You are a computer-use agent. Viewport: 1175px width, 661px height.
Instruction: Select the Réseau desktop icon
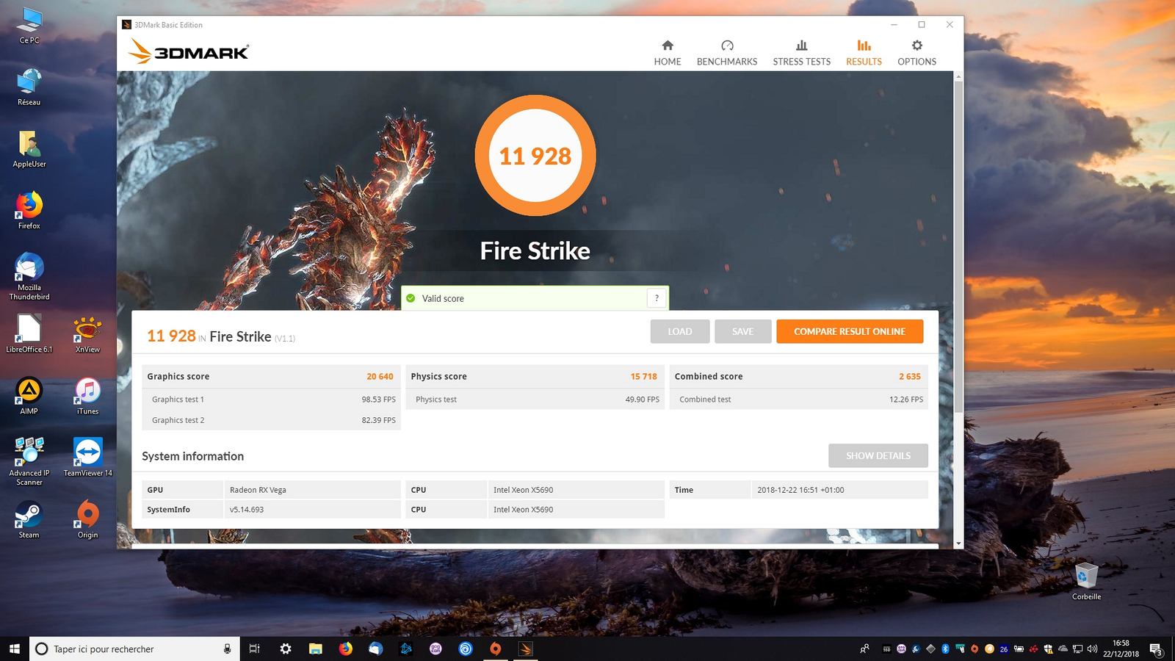pyautogui.click(x=29, y=87)
